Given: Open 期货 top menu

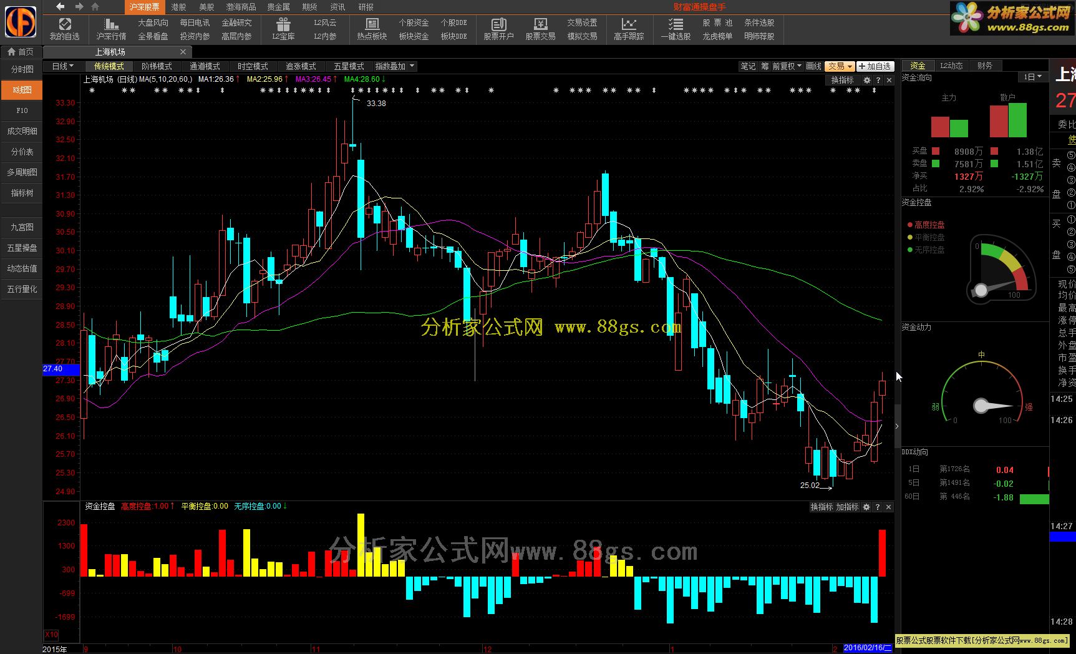Looking at the screenshot, I should [309, 7].
